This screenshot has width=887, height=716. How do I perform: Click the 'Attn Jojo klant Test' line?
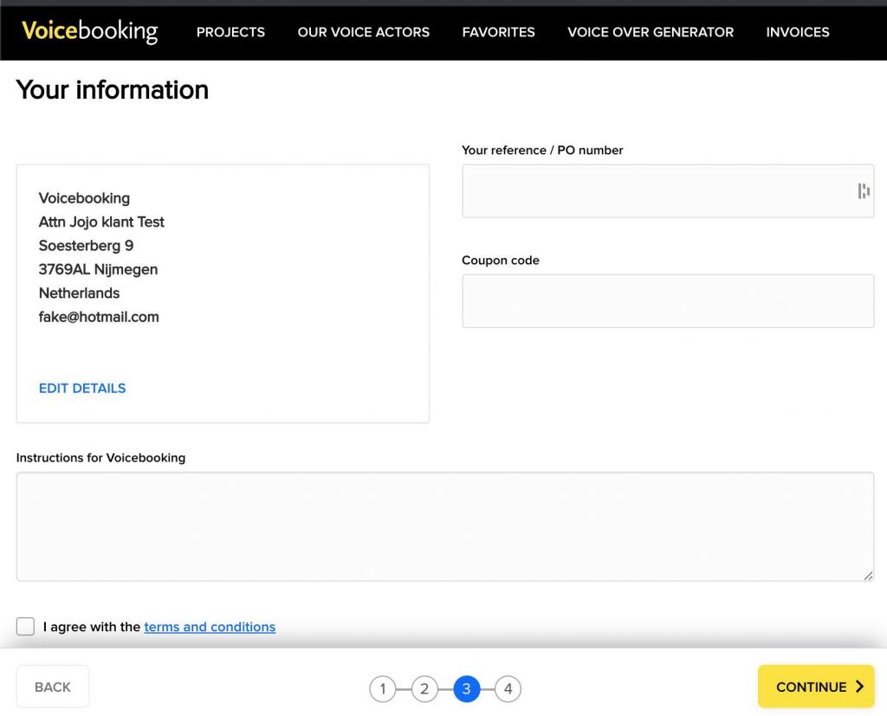point(101,222)
